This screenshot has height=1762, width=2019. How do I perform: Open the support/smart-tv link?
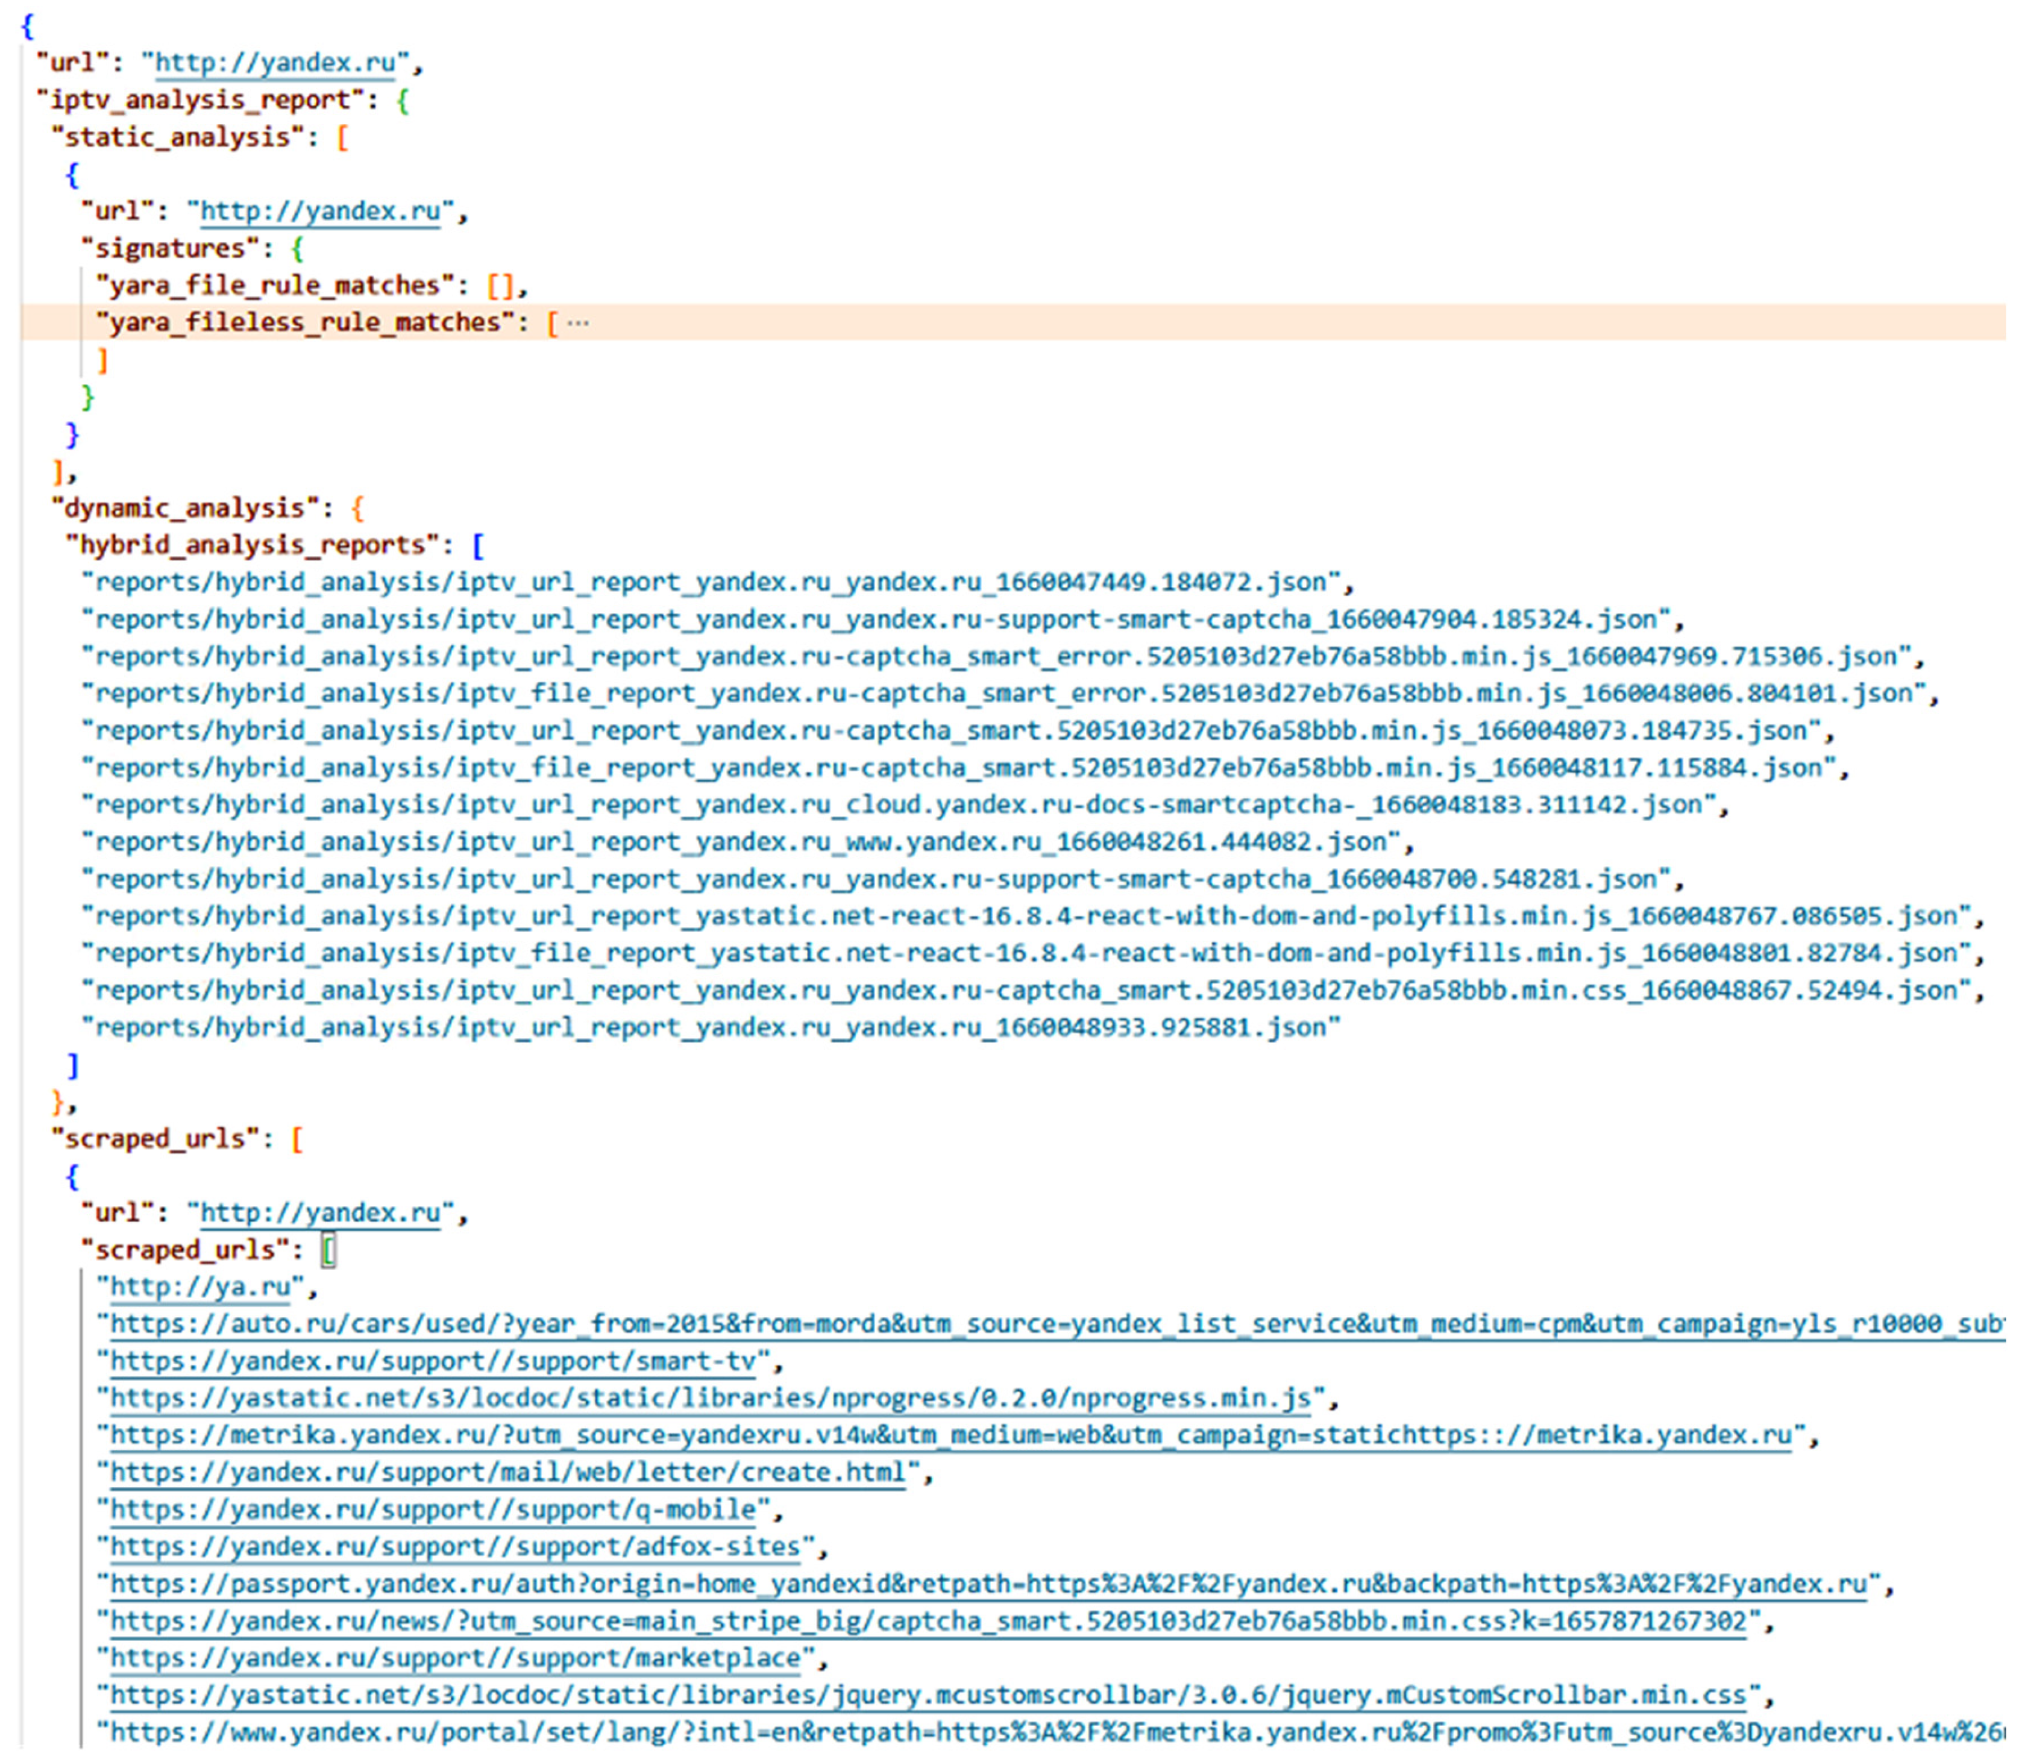click(x=433, y=1362)
